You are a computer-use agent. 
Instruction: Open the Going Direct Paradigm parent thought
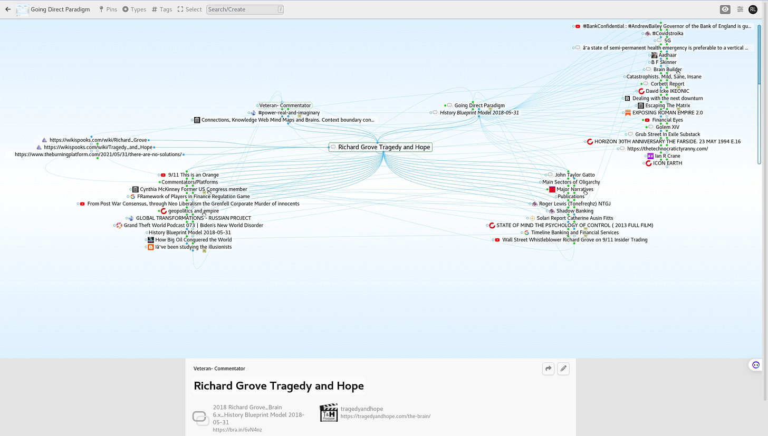479,105
